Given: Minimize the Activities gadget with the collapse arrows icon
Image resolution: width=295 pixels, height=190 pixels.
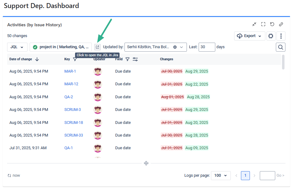Looking at the screenshot, I should point(254,24).
